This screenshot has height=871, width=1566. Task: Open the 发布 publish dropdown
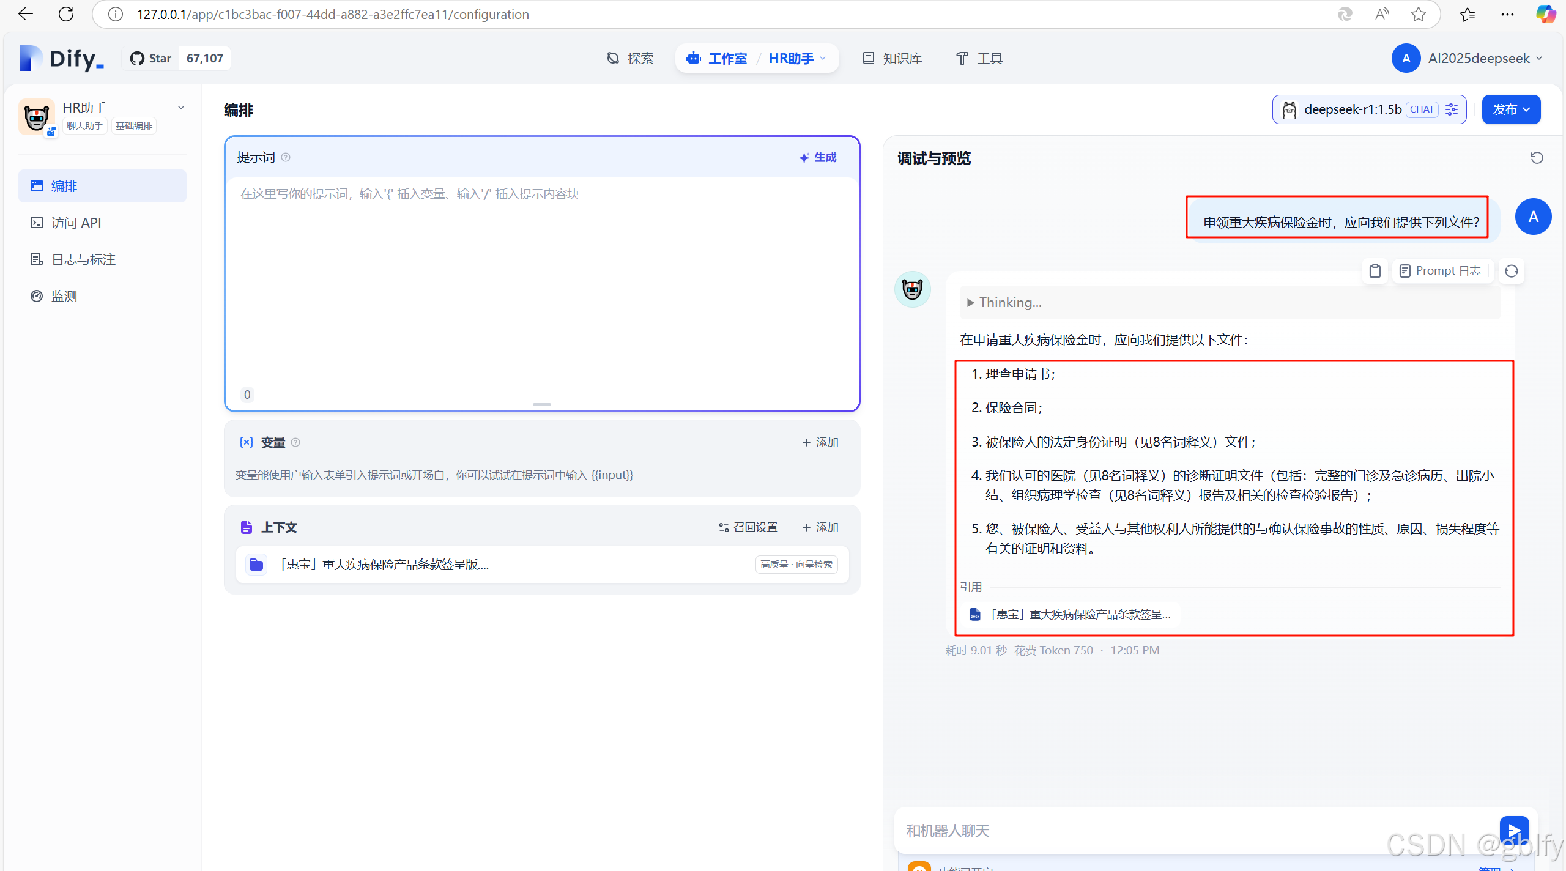[x=1511, y=109]
